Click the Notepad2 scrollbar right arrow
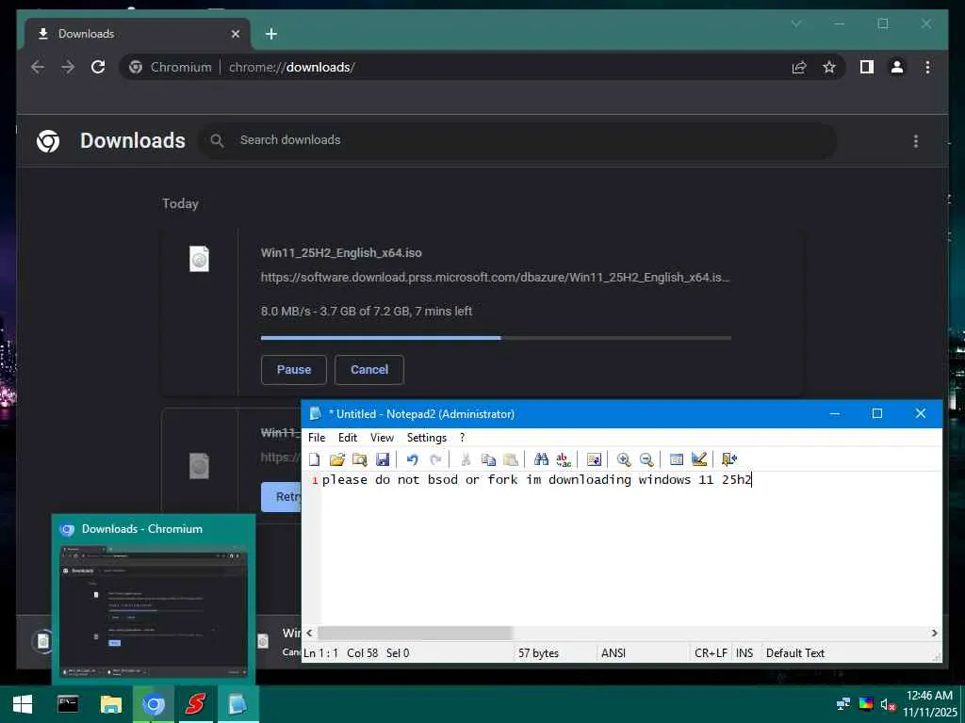The width and height of the screenshot is (965, 723). (x=934, y=633)
